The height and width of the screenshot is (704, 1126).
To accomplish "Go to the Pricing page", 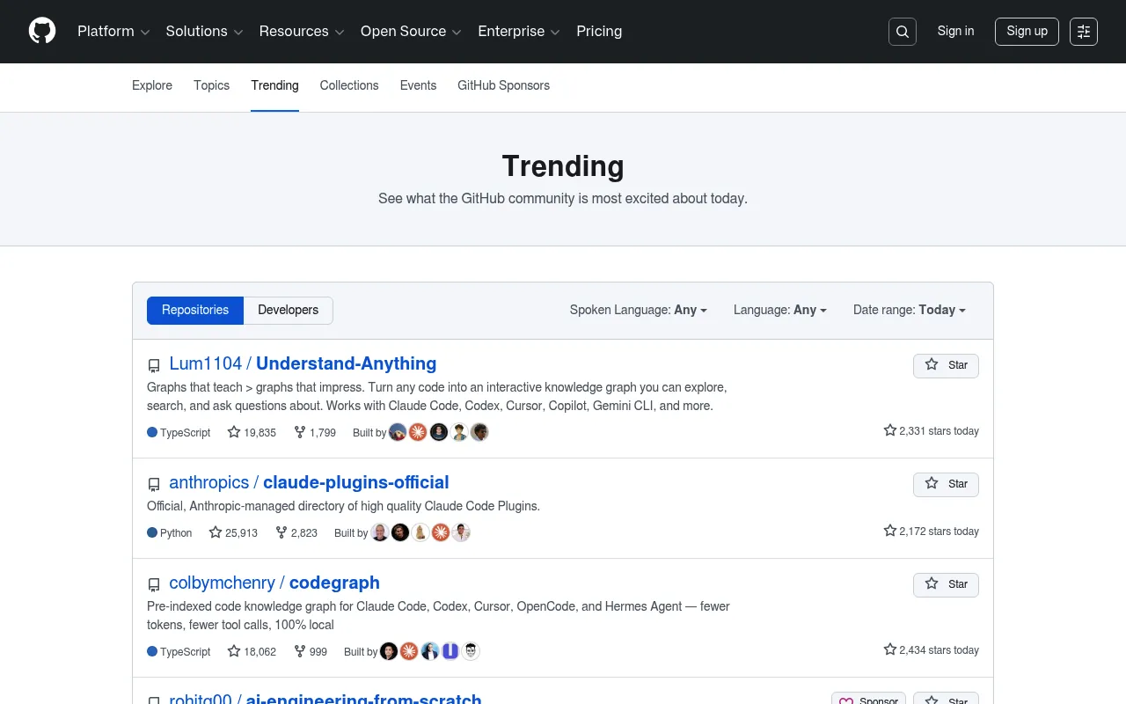I will point(599,31).
